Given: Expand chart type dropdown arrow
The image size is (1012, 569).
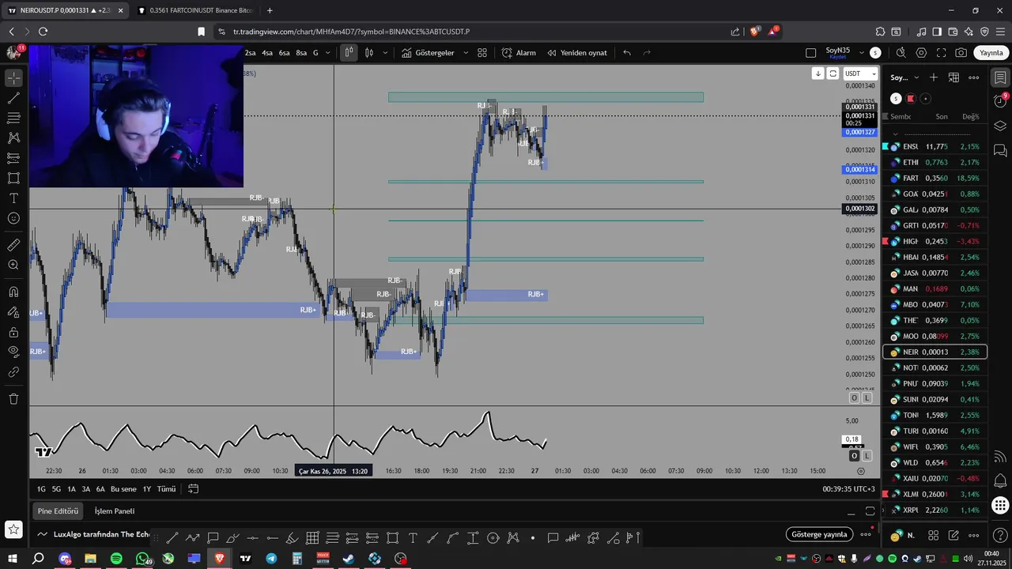Looking at the screenshot, I should coord(385,53).
